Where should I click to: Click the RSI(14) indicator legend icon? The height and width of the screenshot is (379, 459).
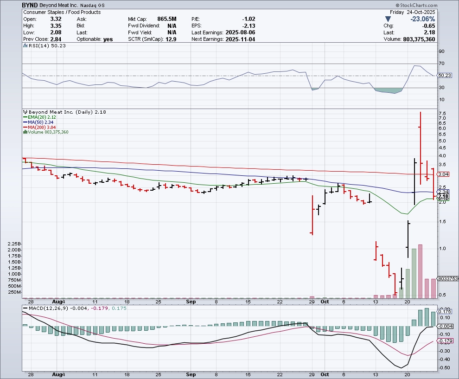[25, 46]
